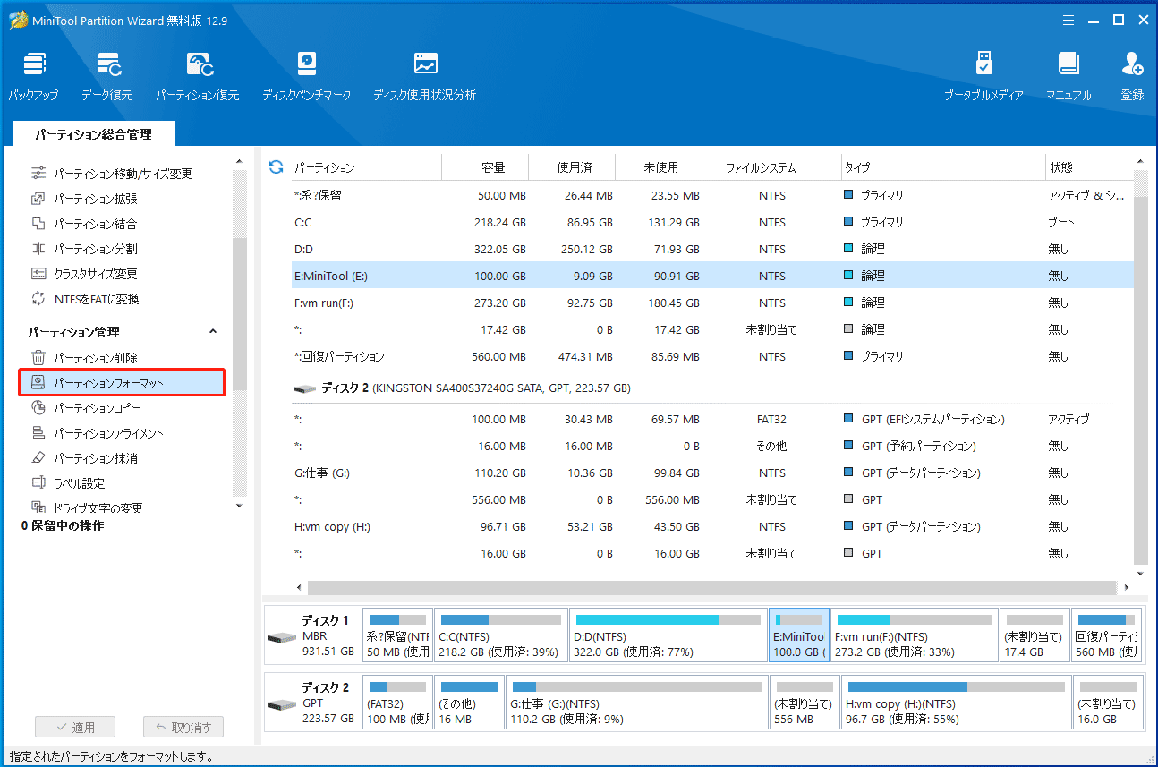The height and width of the screenshot is (767, 1158).
Task: Select the *:系?保留 partition row
Action: click(711, 195)
